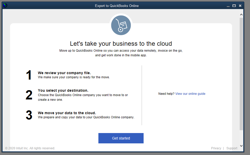The height and width of the screenshot is (155, 250).
Task: Select the "You select your destination" heading
Action: [63, 90]
